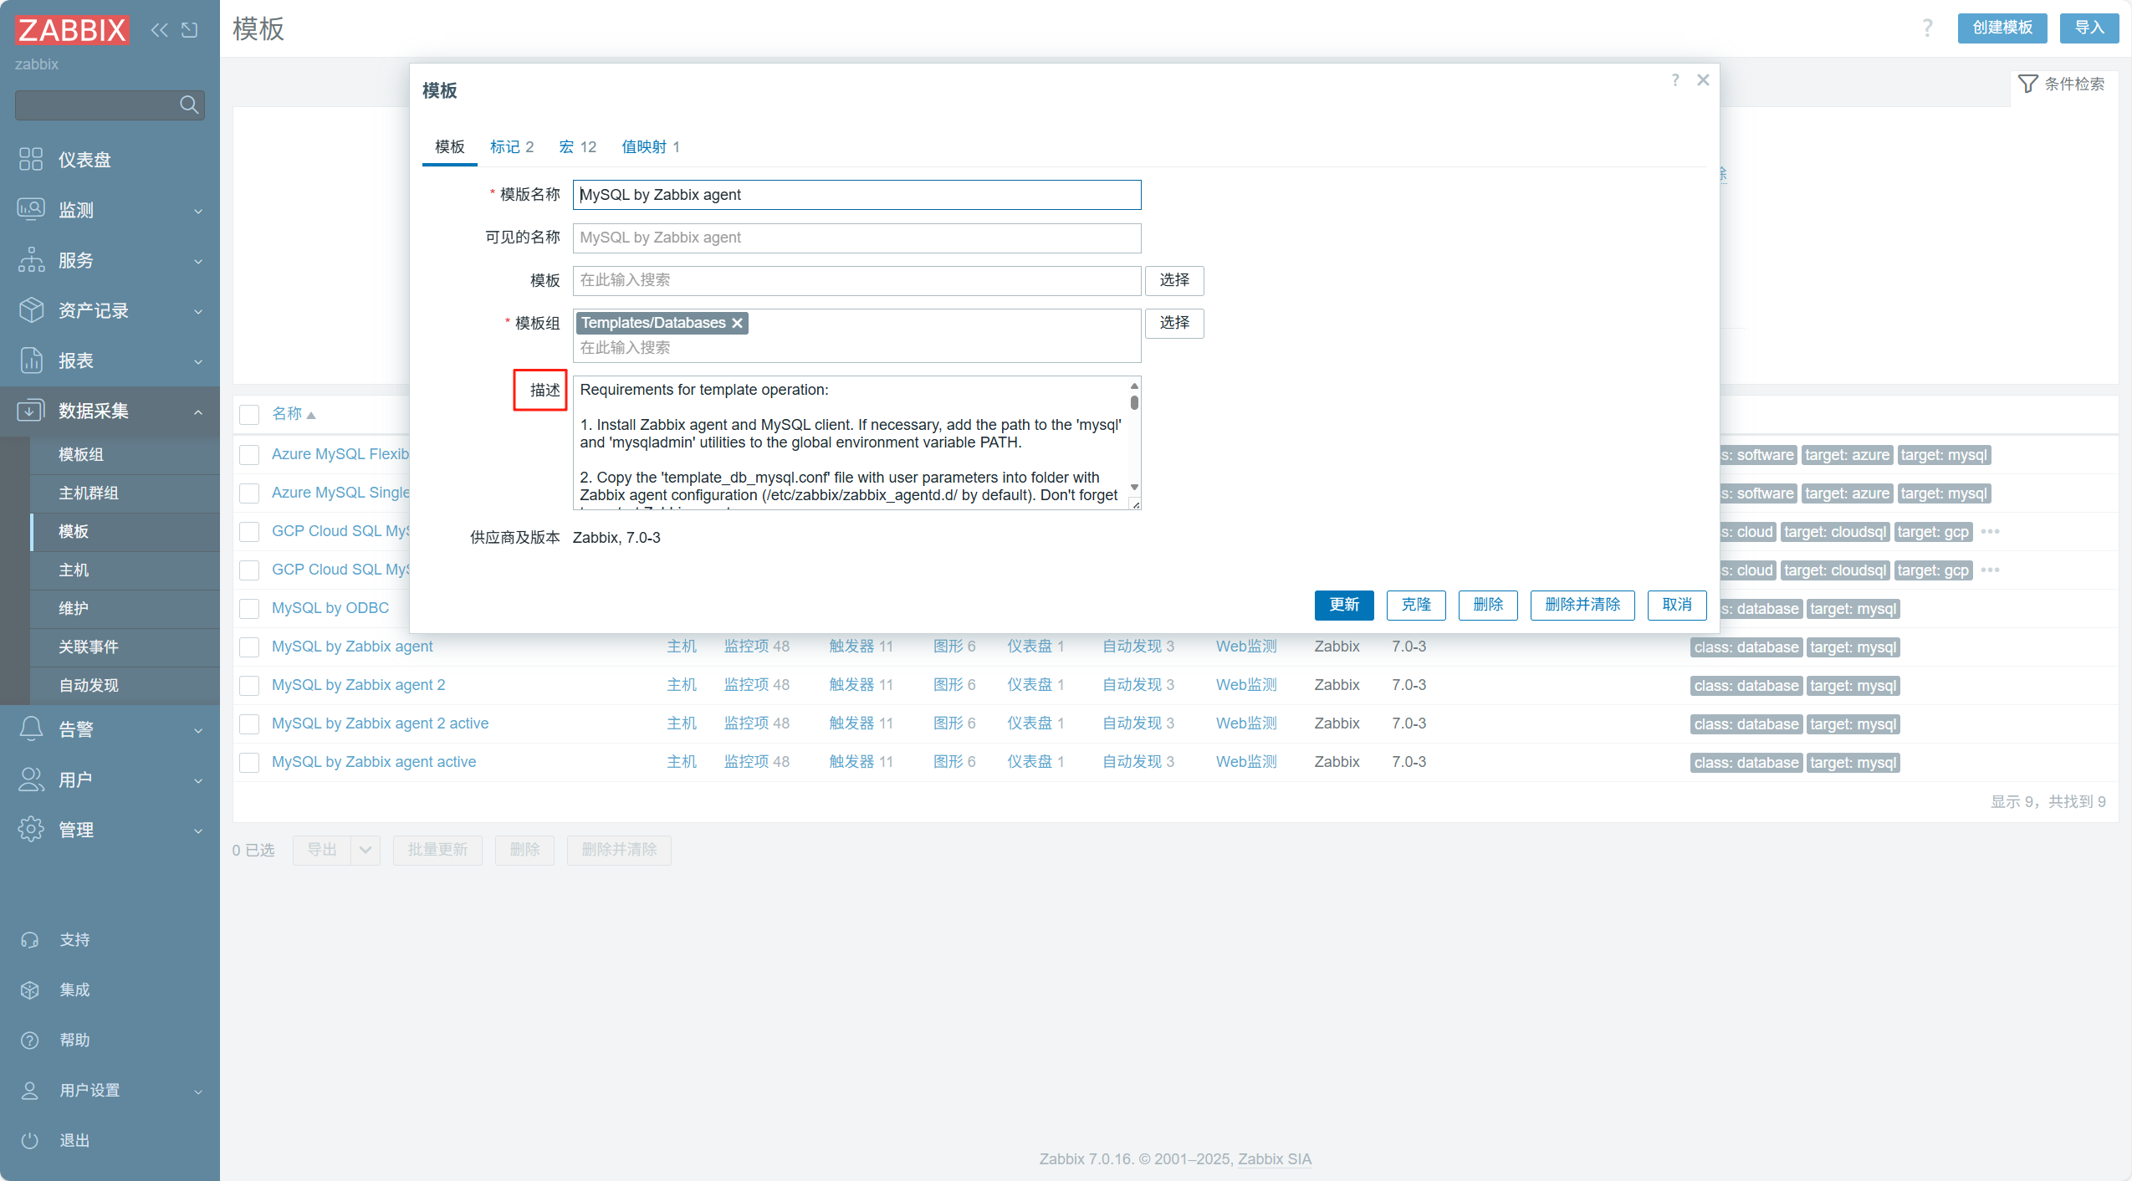This screenshot has height=1181, width=2132.
Task: Check MySQL by Zabbix agent active checkbox
Action: tap(249, 763)
